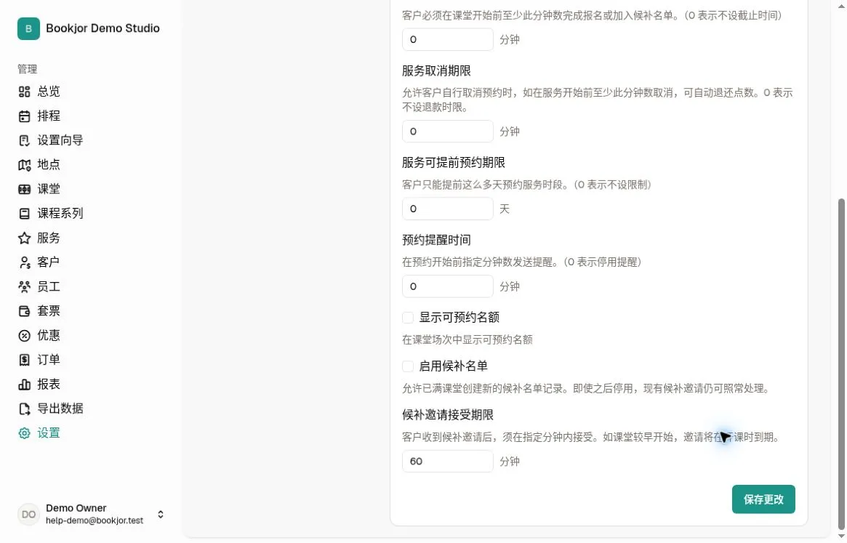Click the 设置 gear icon
Screen dimensions: 847x543
click(24, 433)
